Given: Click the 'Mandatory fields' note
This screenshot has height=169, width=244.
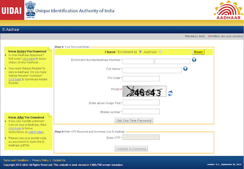Looking at the screenshot, I should click(x=195, y=36).
